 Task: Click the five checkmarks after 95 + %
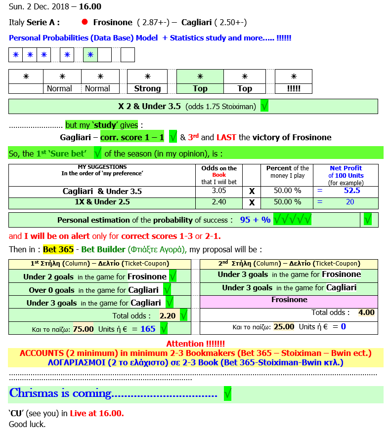point(292,219)
